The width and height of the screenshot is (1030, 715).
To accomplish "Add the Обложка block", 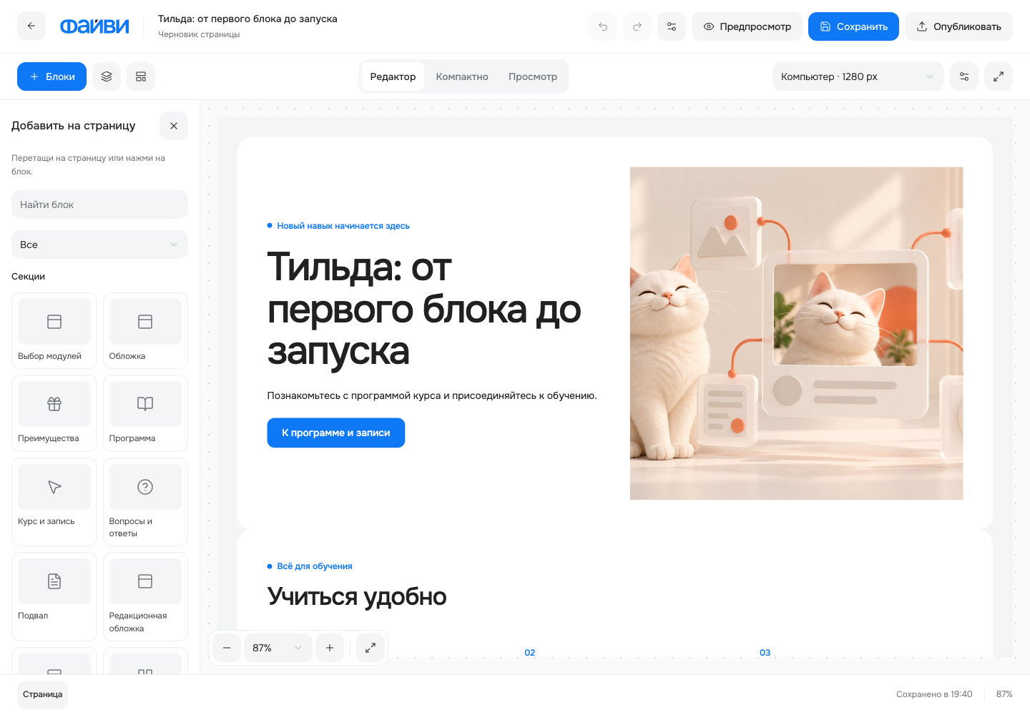I will pos(145,330).
